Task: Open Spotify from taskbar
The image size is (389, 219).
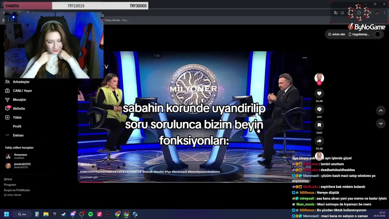Action: pyautogui.click(x=91, y=214)
